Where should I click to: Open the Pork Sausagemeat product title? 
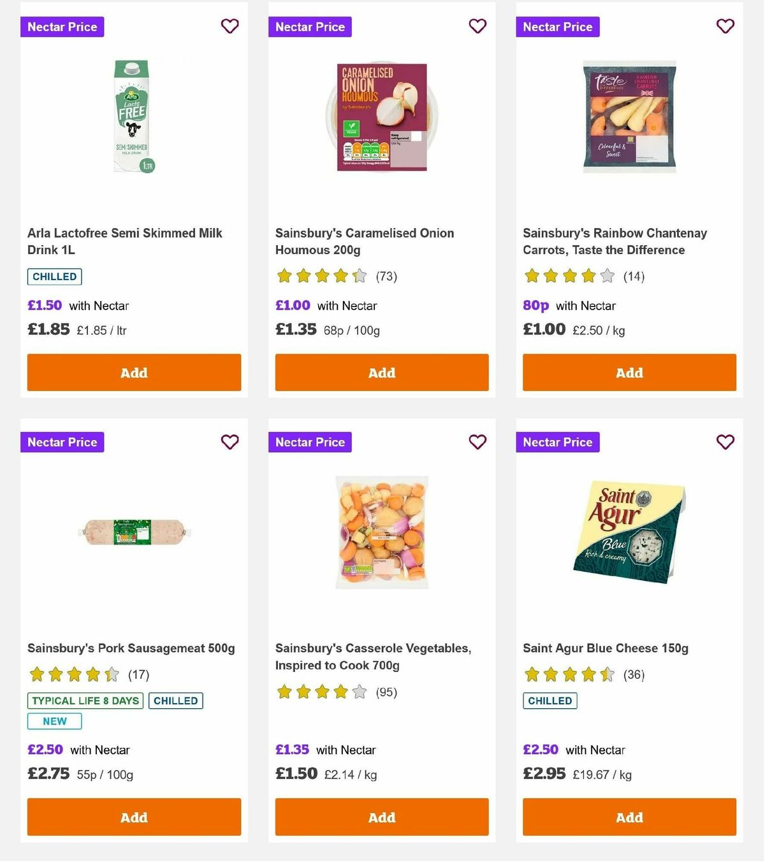click(131, 648)
